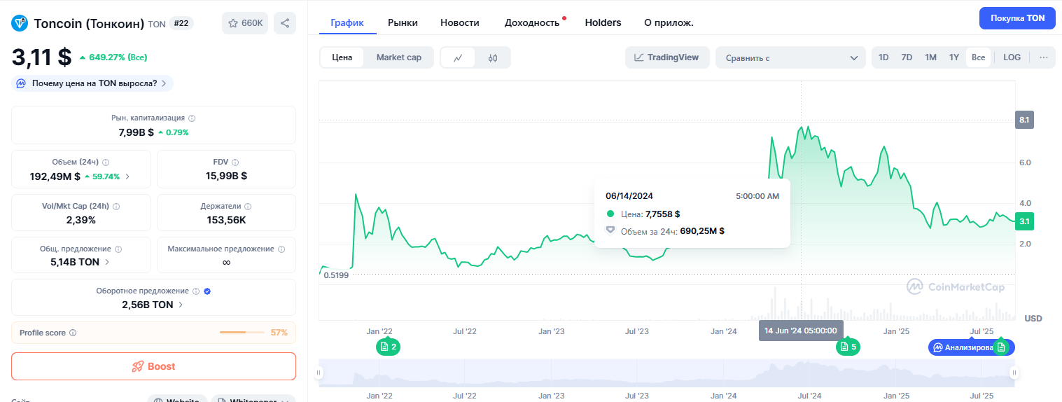Select the 1M time range

[930, 57]
